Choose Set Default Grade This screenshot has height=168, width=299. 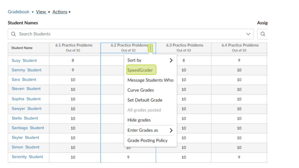pos(145,100)
